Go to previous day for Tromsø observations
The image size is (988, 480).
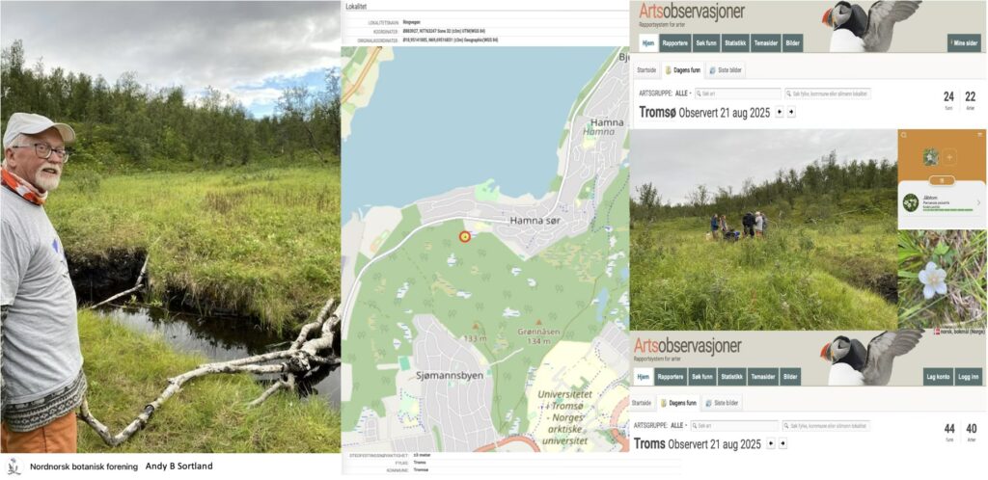click(780, 112)
